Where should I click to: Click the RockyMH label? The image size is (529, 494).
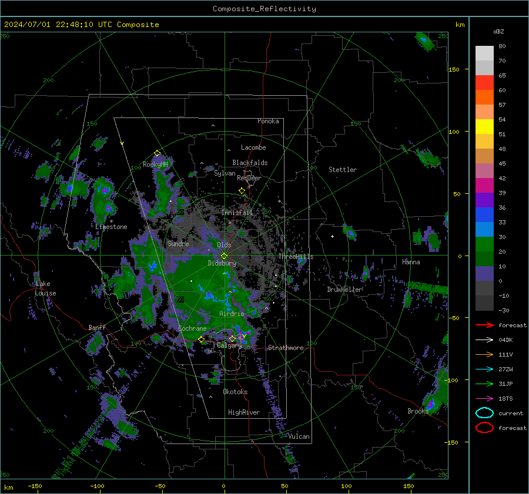coord(155,164)
